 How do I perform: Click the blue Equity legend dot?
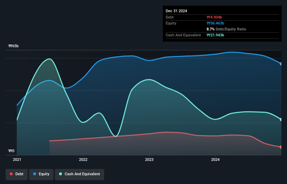(x=35, y=174)
